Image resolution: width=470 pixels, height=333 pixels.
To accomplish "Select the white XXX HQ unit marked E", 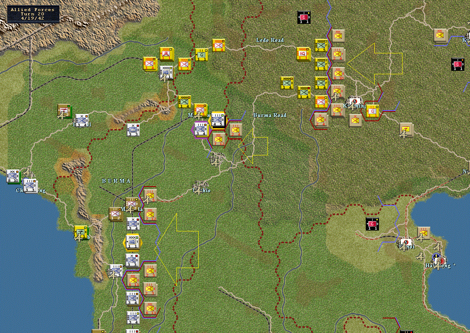I will 166,73.
